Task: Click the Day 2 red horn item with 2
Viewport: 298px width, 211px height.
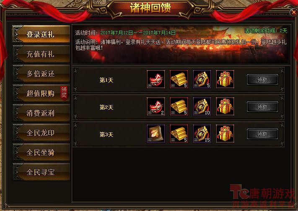Action: click(x=156, y=106)
